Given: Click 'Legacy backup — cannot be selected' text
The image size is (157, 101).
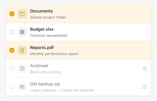Looking at the screenshot, I should [x=62, y=90].
